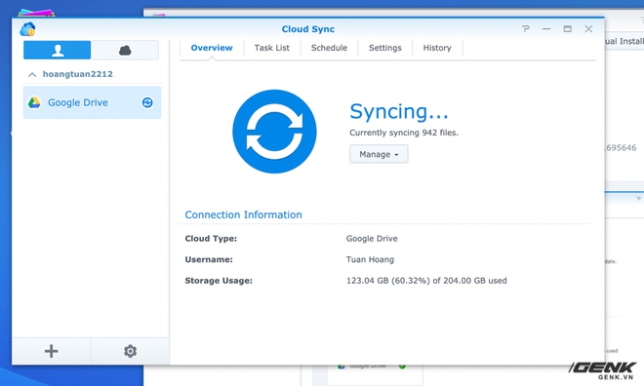Open the Schedule tab
644x386 pixels.
[x=329, y=48]
